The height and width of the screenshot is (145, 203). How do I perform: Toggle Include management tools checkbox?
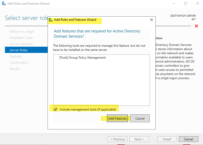pos(55,109)
